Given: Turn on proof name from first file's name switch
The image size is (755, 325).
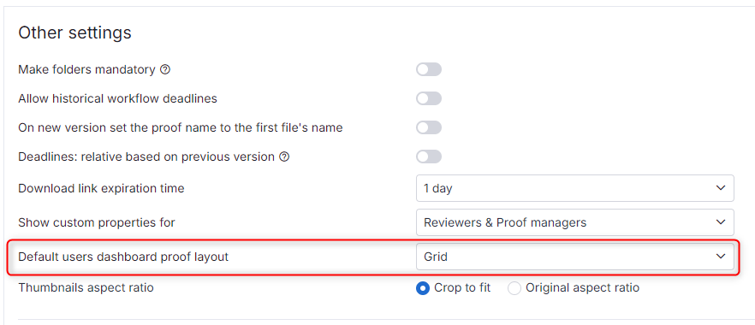Looking at the screenshot, I should coord(429,128).
